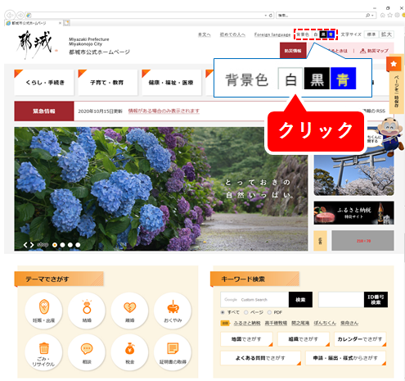Open the 妊娠・出産 theme icon
Viewport: 405px width, 381px height.
[x=43, y=311]
